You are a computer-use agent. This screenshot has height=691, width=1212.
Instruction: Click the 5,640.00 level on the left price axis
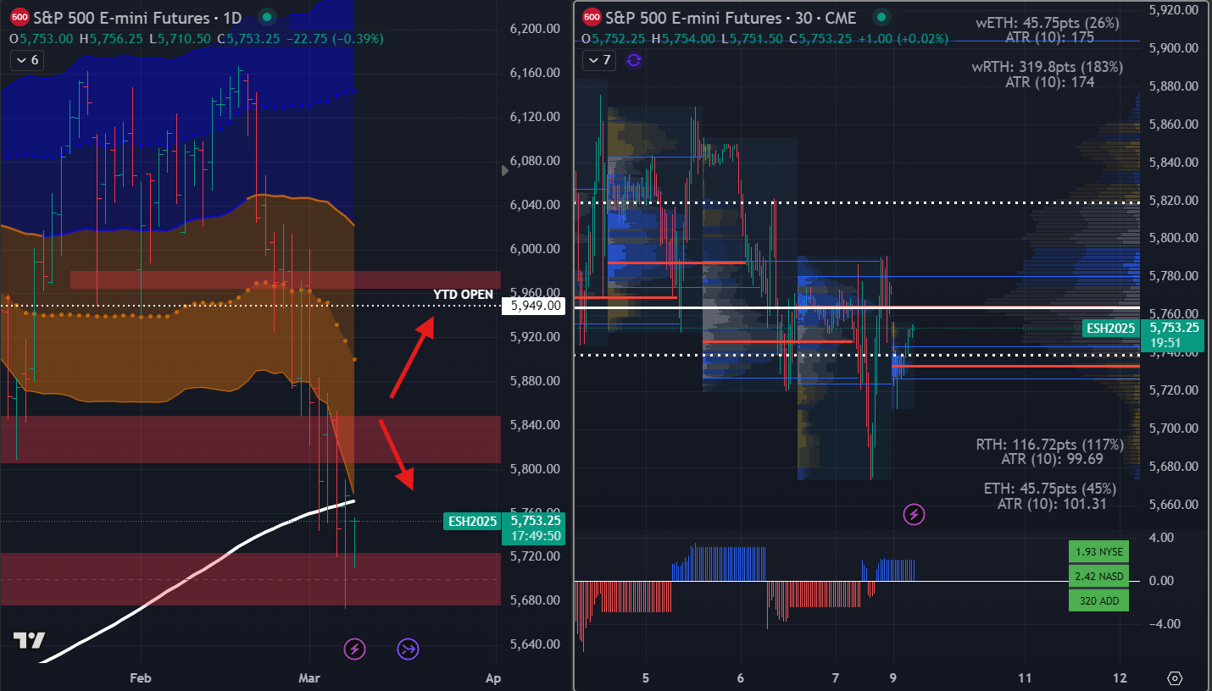click(536, 644)
